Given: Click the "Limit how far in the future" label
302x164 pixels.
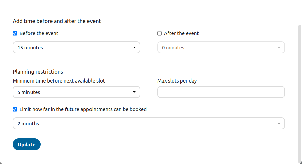Looking at the screenshot, I should [x=83, y=109].
